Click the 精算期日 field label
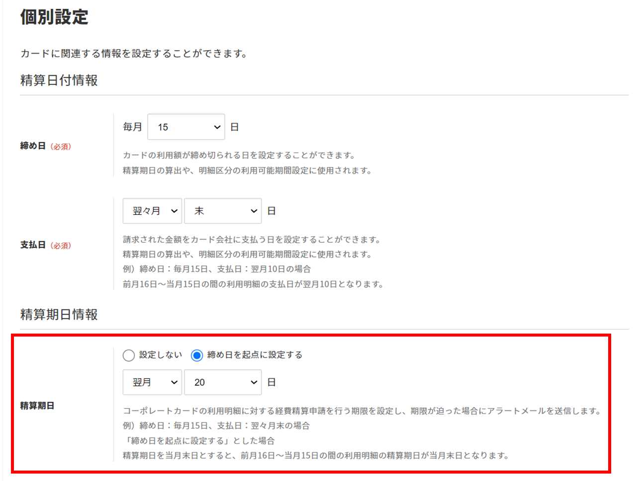The width and height of the screenshot is (641, 481). click(37, 406)
